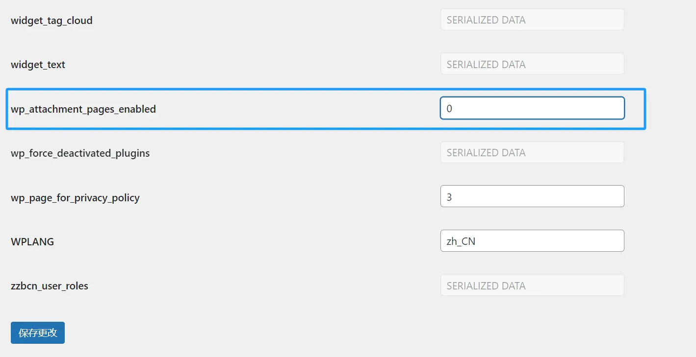Screen dimensions: 696x357
Task: Click the 保存更改 save changes button
Action: click(38, 333)
